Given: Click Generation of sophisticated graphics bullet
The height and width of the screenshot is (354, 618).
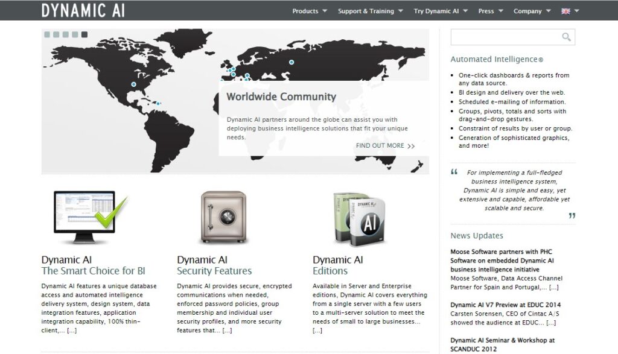Looking at the screenshot, I should pos(514,142).
